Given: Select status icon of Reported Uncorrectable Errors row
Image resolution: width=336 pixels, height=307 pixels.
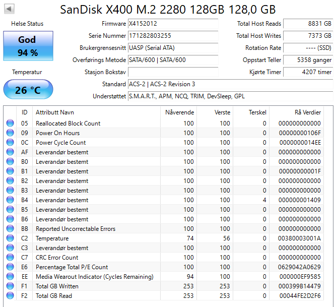Looking at the screenshot, I should point(10,228).
